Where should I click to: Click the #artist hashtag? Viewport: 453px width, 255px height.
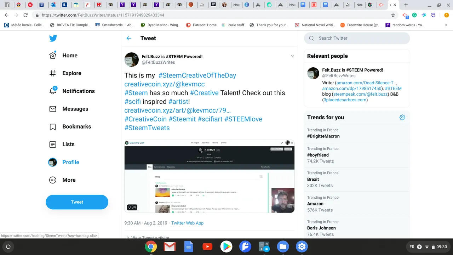coord(178,102)
